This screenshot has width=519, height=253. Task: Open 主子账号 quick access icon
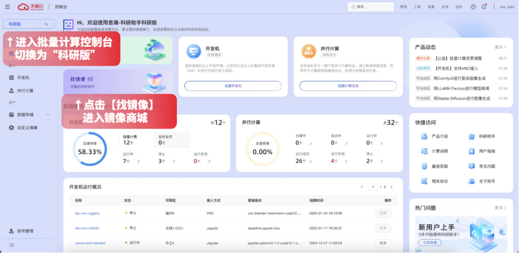472,181
